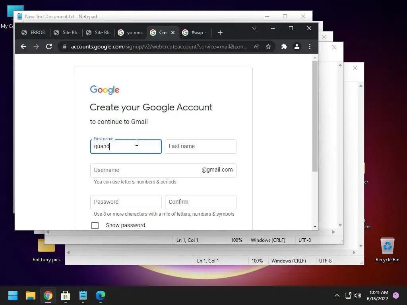Click Chrome page's scroll up arrow
This screenshot has width=407, height=305.
[315, 58]
